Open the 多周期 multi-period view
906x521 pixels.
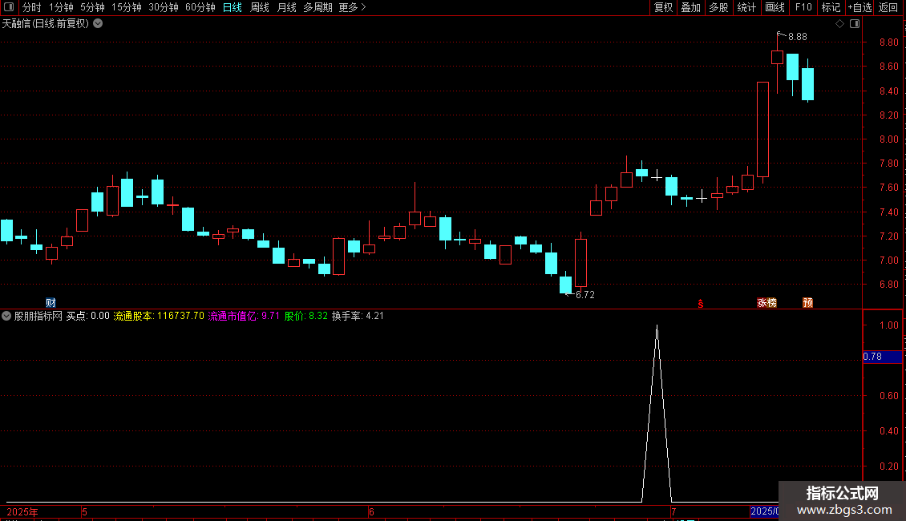pyautogui.click(x=318, y=7)
